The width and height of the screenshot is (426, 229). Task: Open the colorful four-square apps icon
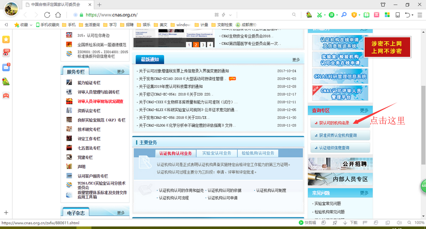tap(387, 15)
